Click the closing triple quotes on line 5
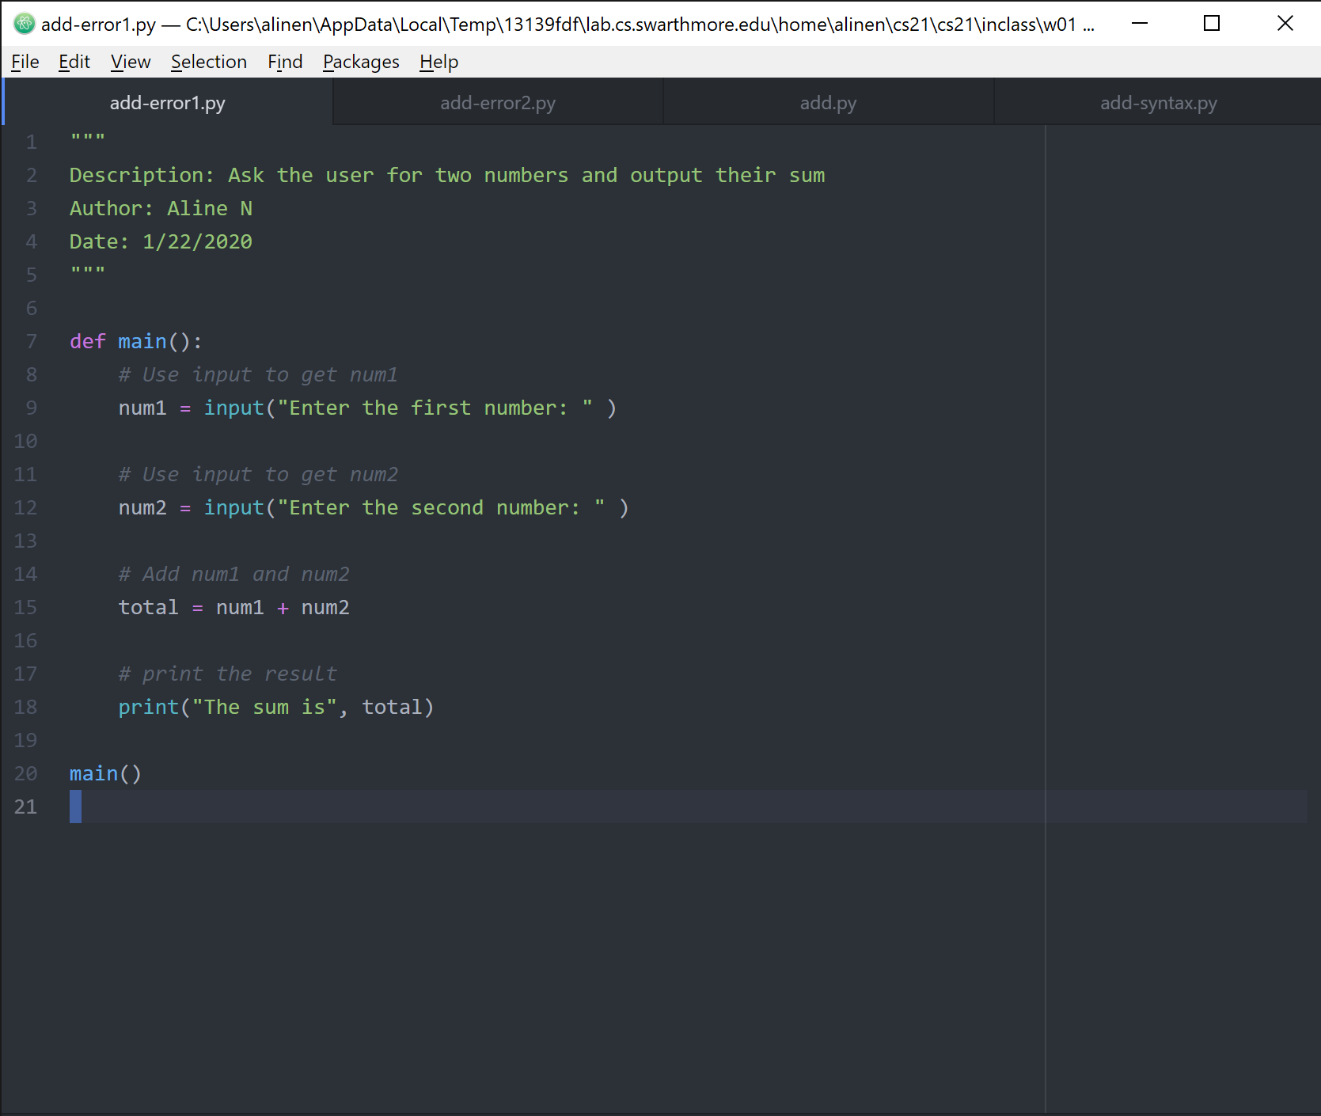1321x1116 pixels. click(x=87, y=271)
